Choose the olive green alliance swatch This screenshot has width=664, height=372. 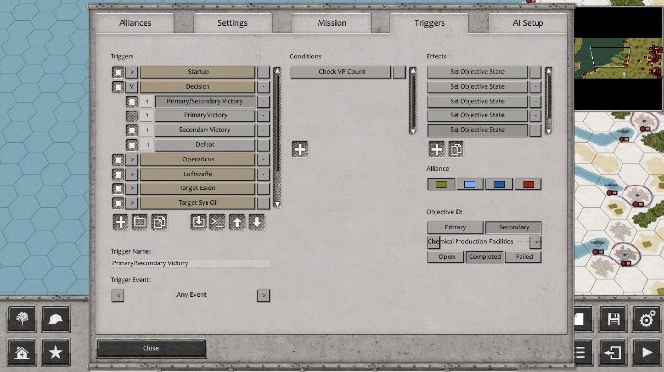pos(441,185)
